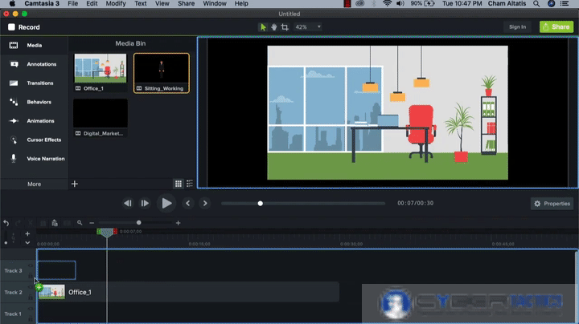Activate the Pan hand tool
Viewport: 579px width, 324px height.
273,26
